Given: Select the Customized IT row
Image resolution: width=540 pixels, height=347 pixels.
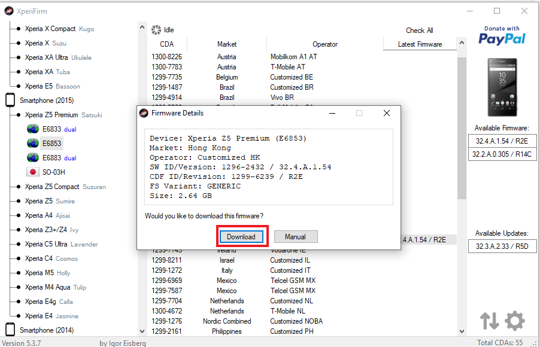Looking at the screenshot, I should (x=302, y=270).
